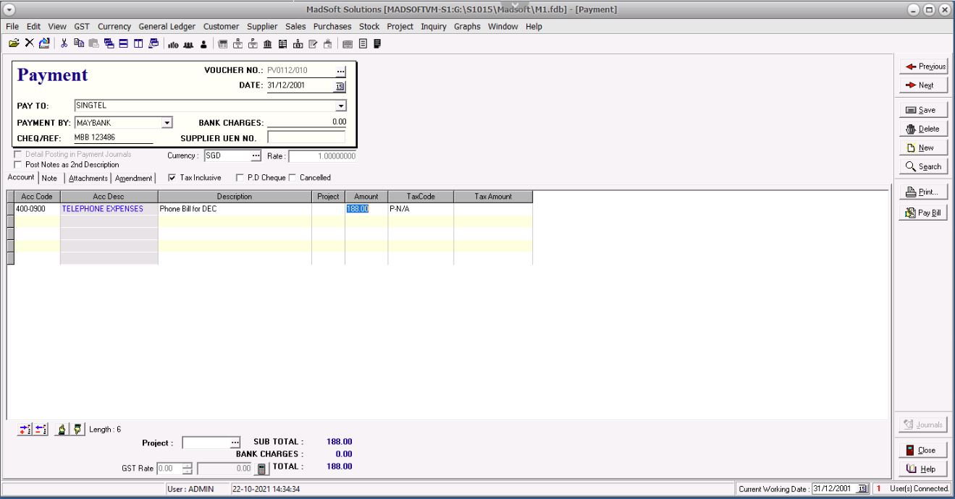Screen dimensions: 955x499
Task: Switch to the Note tab
Action: click(x=49, y=178)
